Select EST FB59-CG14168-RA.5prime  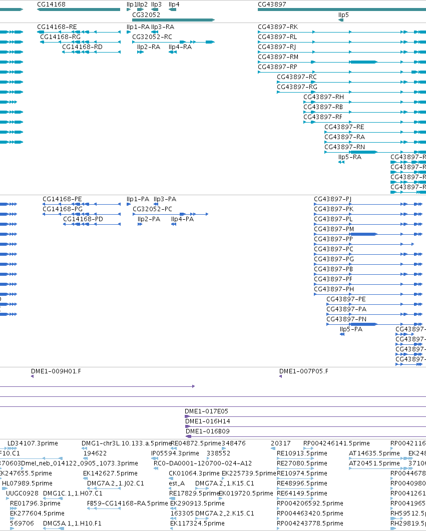(x=127, y=503)
